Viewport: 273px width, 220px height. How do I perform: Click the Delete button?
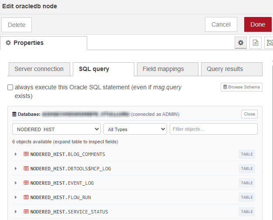(17, 25)
